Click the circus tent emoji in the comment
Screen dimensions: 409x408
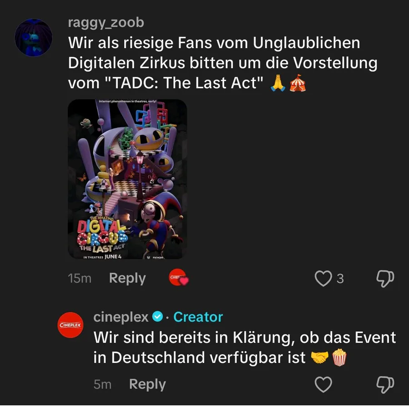tap(297, 83)
